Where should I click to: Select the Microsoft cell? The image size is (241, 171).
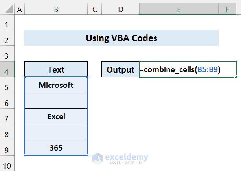pos(56,85)
